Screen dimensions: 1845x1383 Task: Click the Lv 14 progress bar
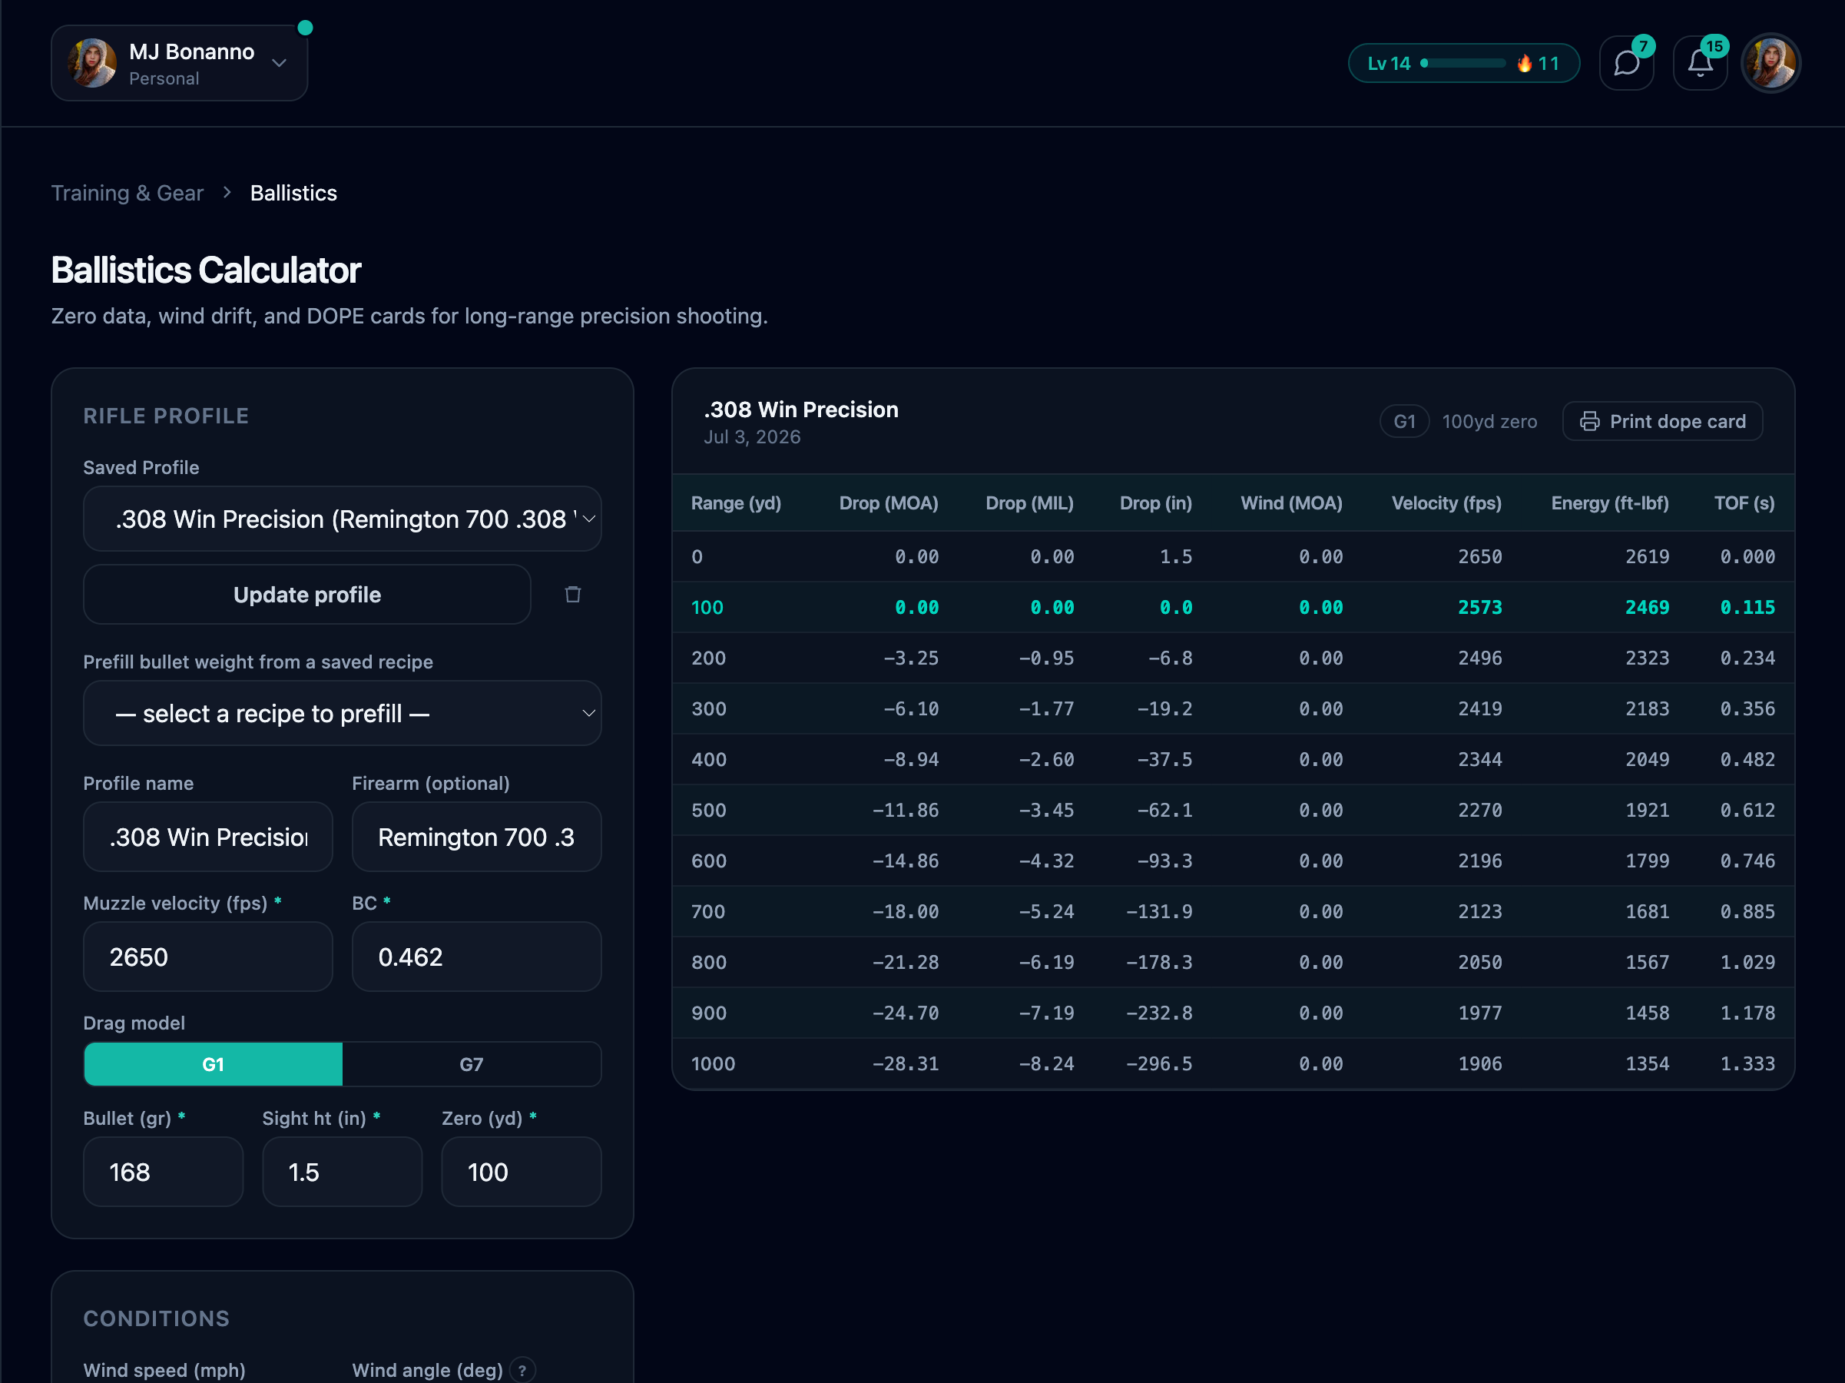1463,64
